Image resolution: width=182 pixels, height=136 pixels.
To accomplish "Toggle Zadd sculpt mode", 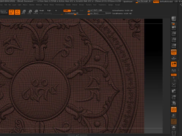I will coord(67,11).
